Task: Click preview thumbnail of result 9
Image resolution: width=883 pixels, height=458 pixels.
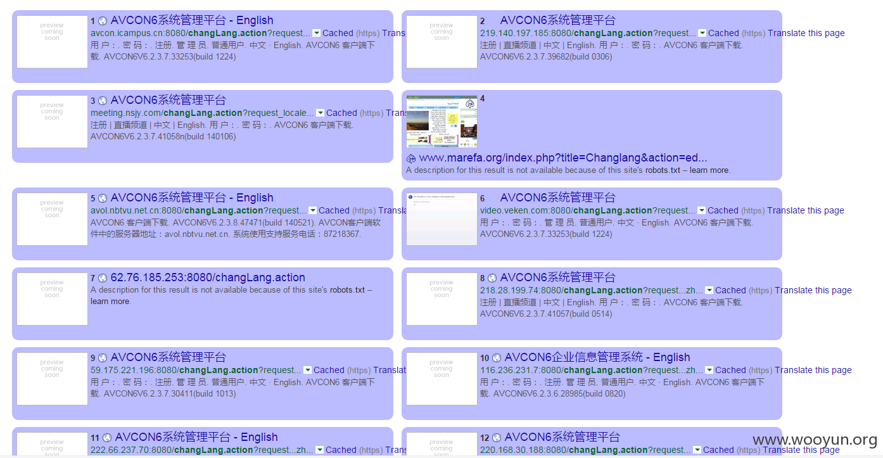Action: point(52,379)
